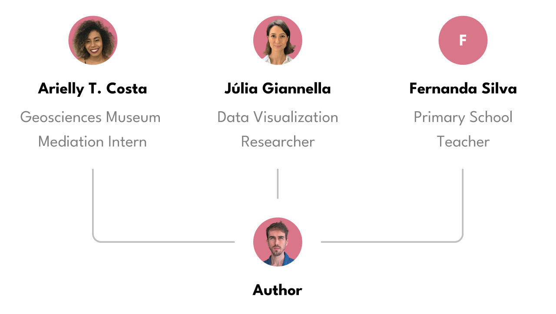Click the letter F inside the avatar
The width and height of the screenshot is (556, 314).
pyautogui.click(x=463, y=41)
